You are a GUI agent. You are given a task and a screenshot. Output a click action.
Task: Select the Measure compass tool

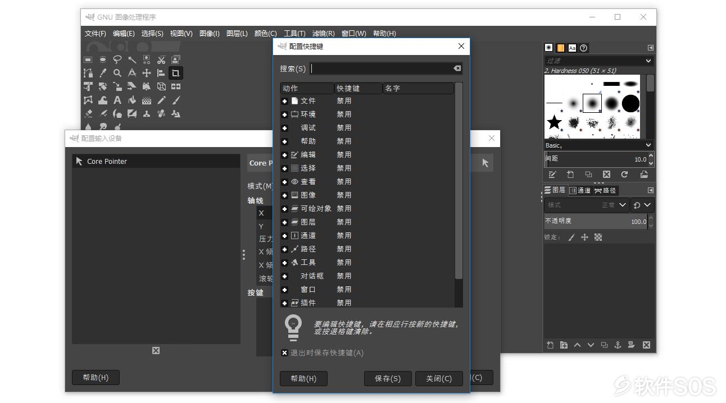[132, 73]
